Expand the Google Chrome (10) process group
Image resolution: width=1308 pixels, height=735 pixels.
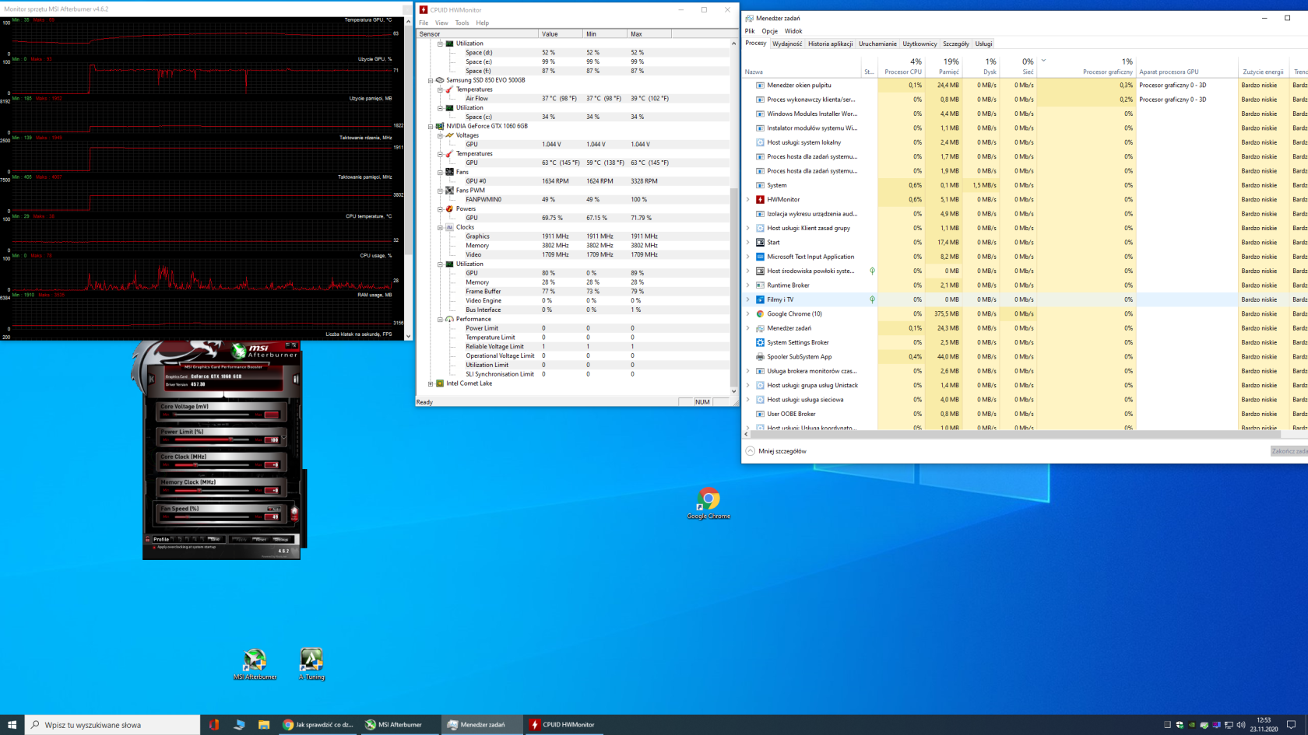[x=748, y=314]
